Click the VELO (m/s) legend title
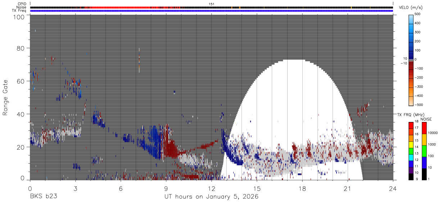The image size is (442, 204). coord(411,8)
